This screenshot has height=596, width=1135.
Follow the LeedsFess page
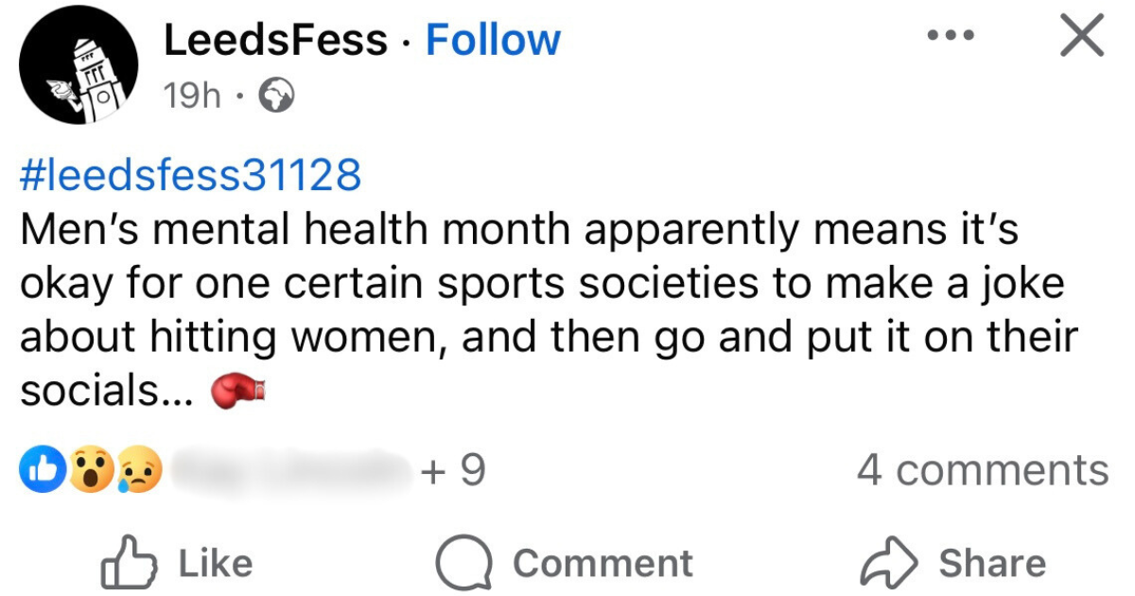click(493, 41)
